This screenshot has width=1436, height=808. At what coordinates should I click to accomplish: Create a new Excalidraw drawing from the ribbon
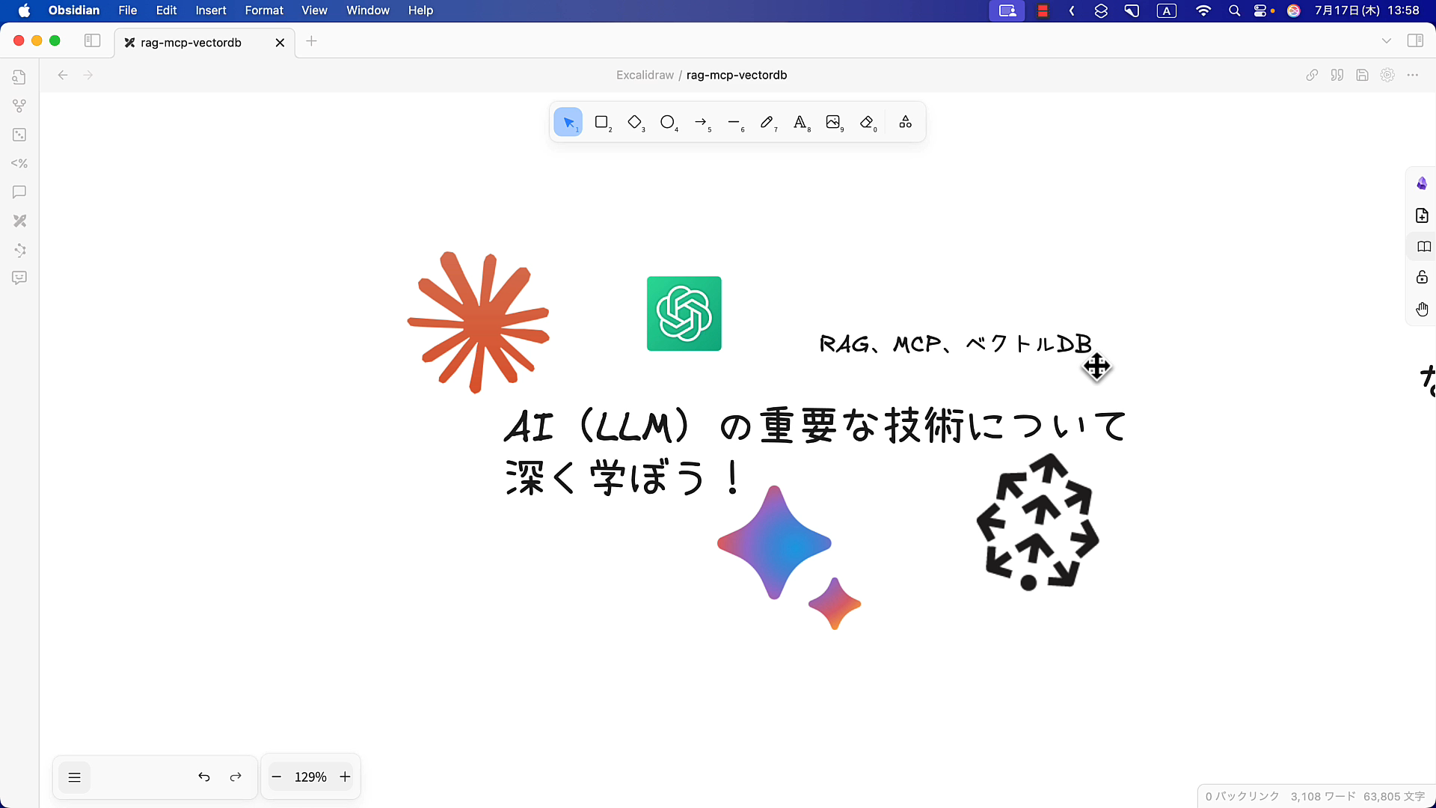(x=19, y=221)
